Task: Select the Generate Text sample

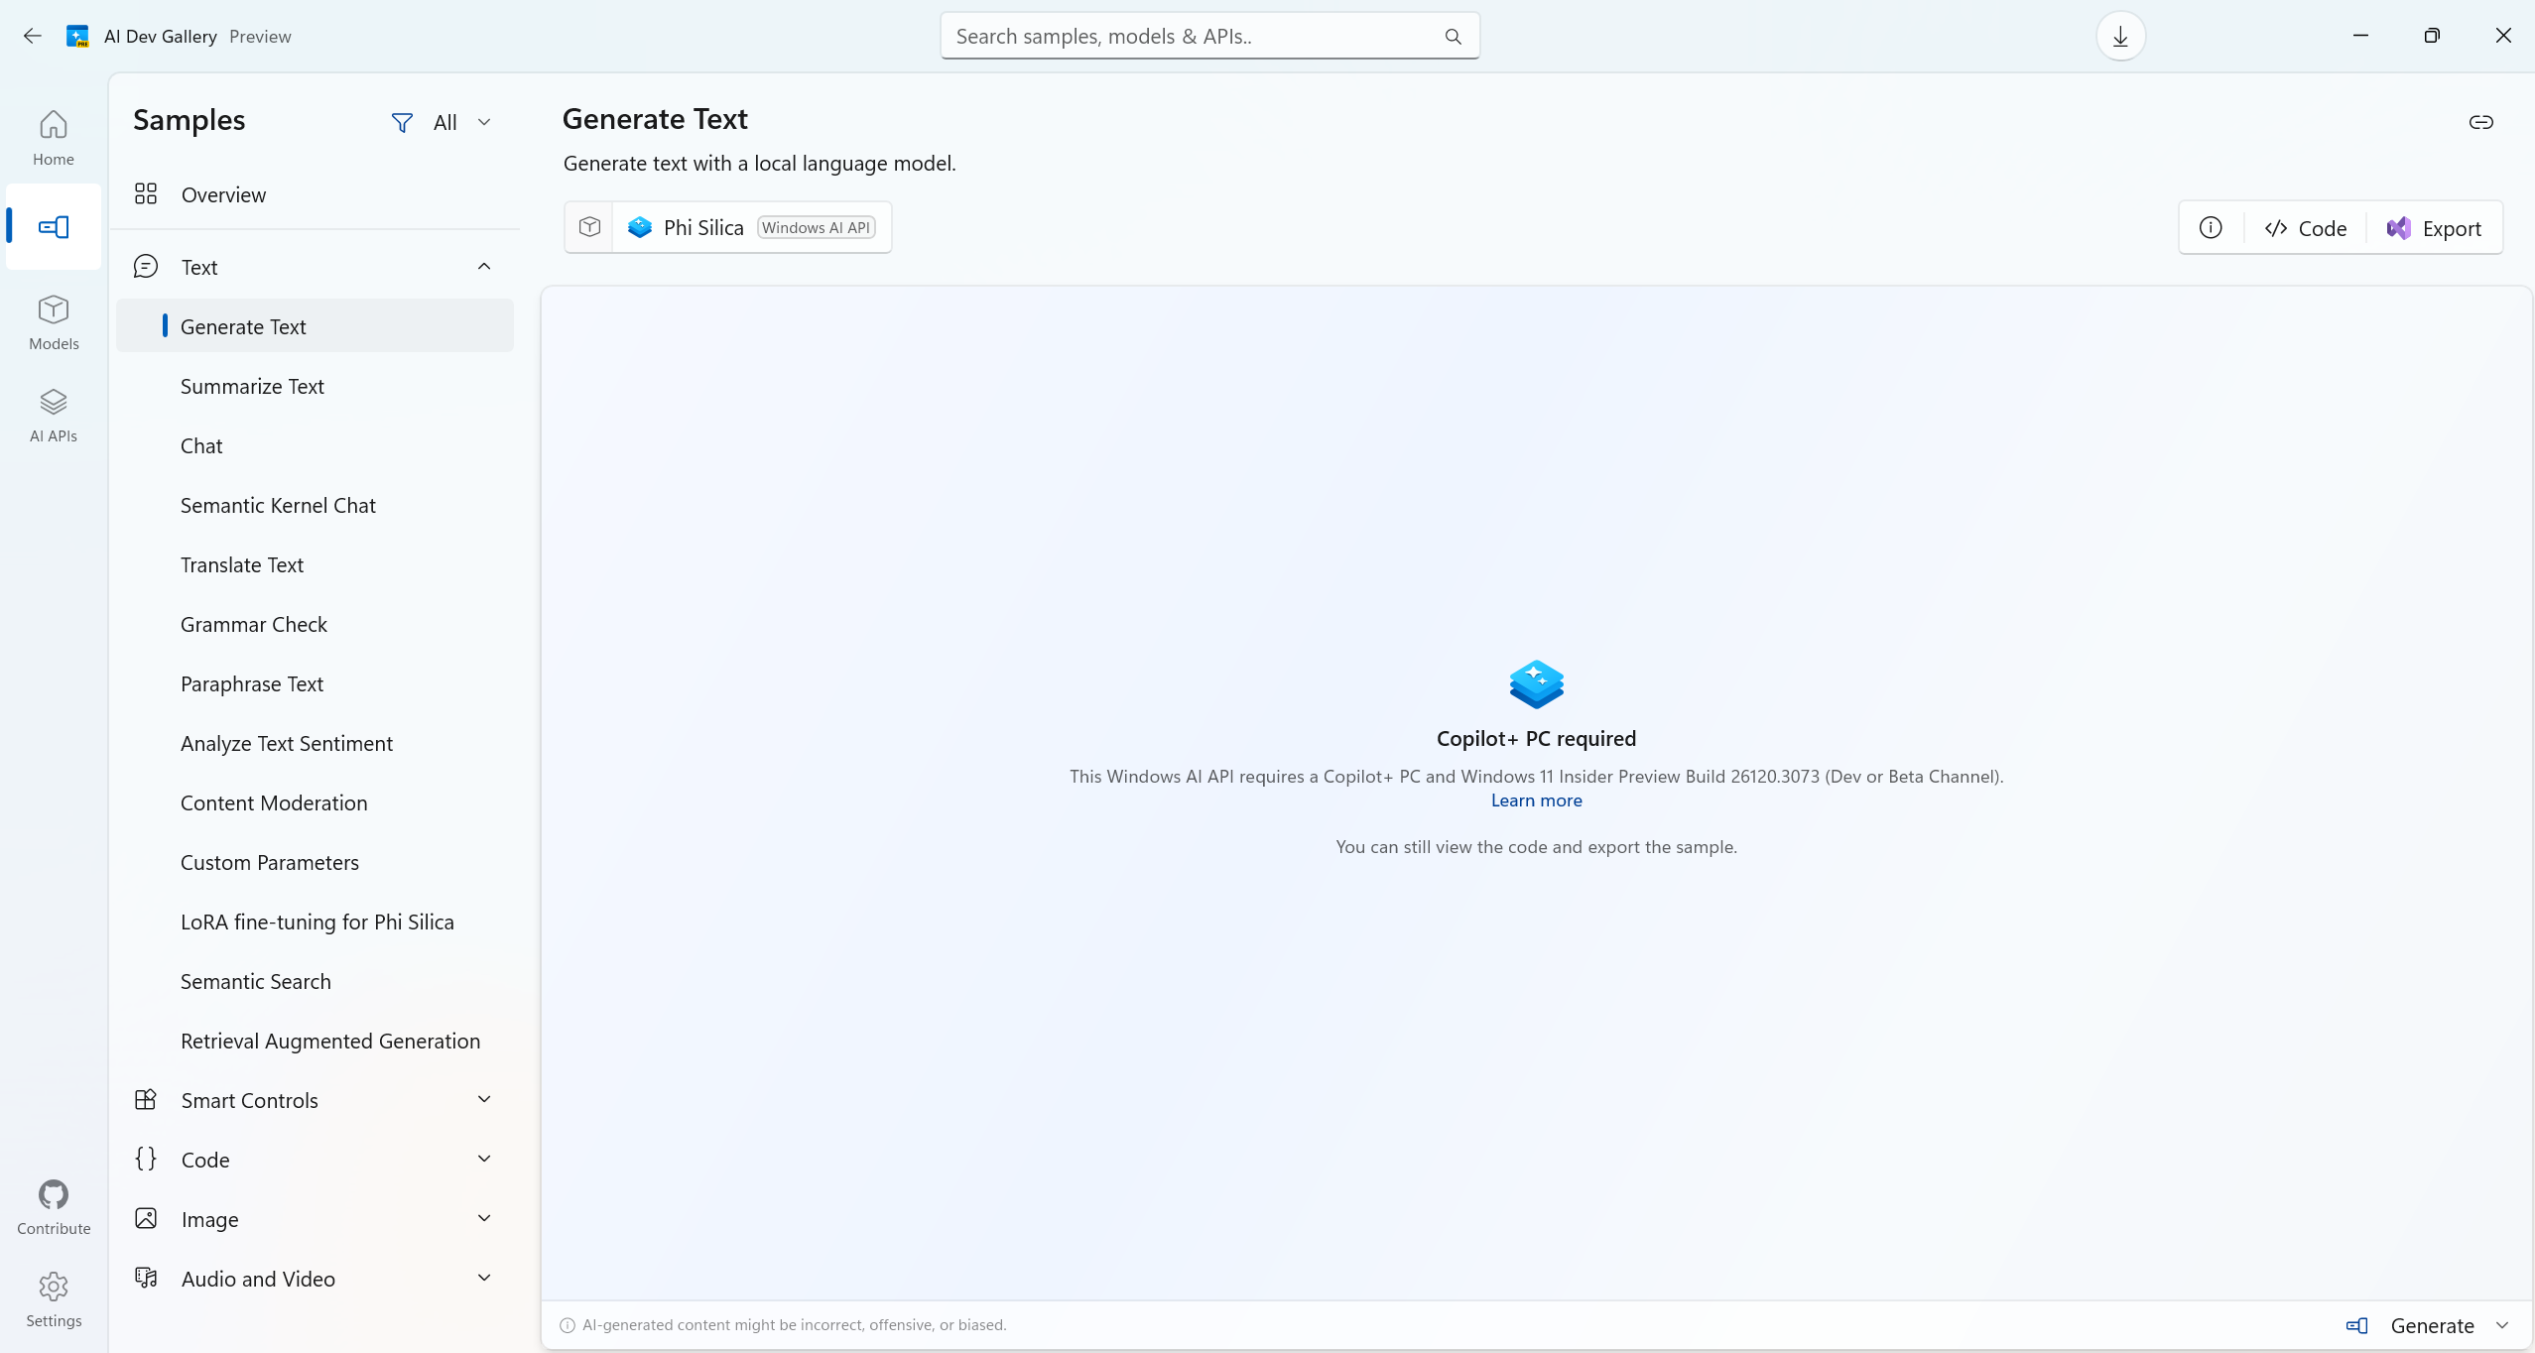Action: tap(316, 326)
